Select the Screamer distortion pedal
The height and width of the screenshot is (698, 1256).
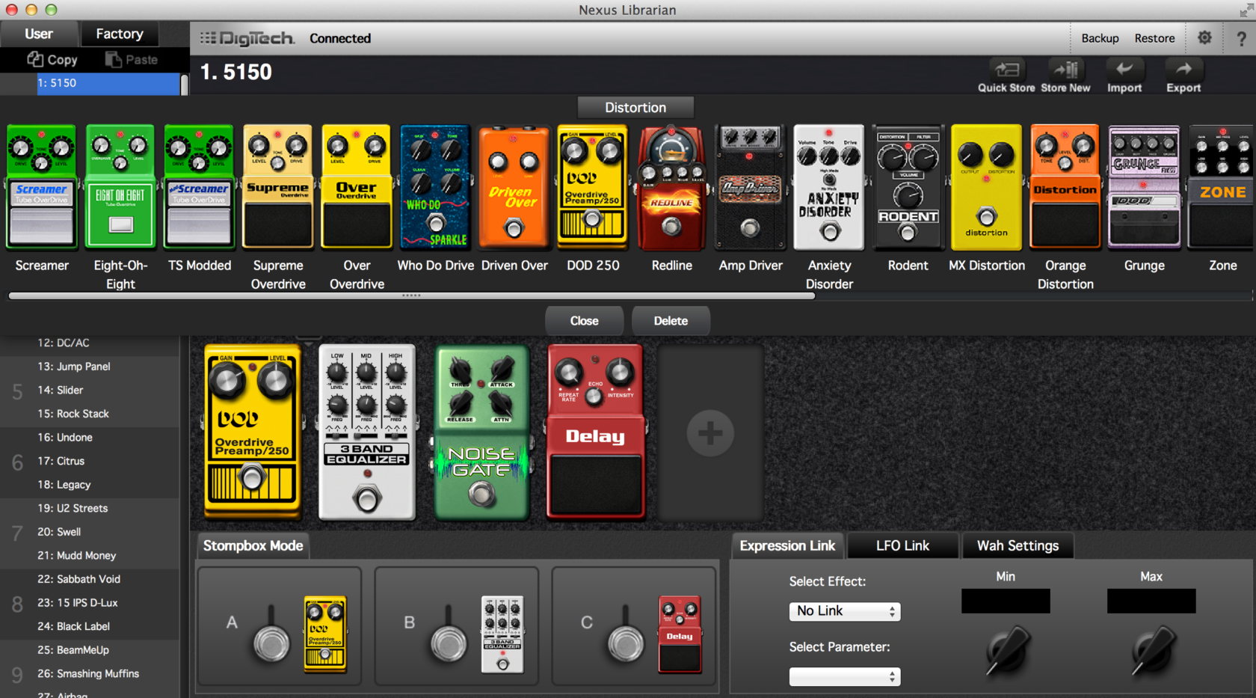pos(42,187)
